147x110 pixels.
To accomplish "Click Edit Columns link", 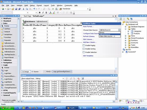I will point(88,39).
